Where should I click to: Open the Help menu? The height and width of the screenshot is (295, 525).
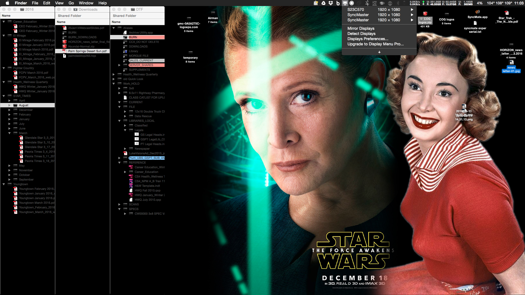[x=103, y=3]
